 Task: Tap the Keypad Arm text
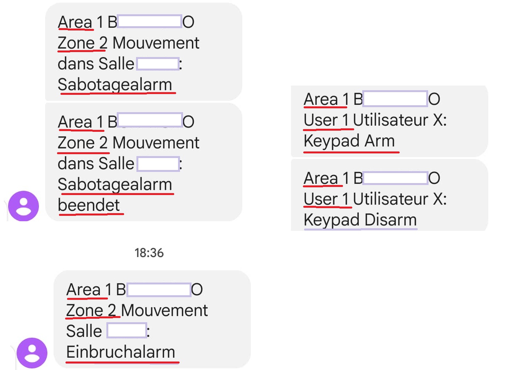tap(349, 141)
